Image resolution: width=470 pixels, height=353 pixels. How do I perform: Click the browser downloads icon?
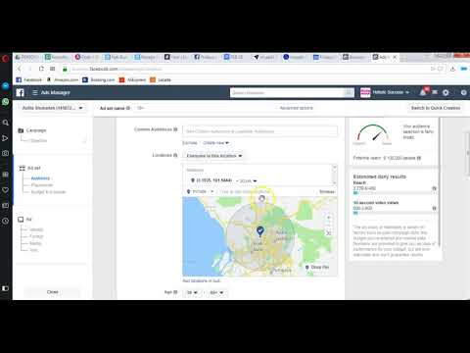[452, 69]
